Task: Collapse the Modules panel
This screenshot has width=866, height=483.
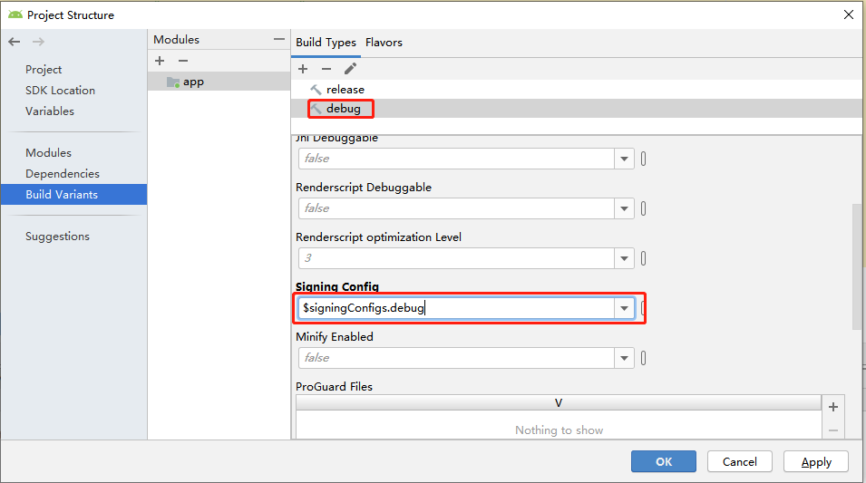Action: point(278,40)
